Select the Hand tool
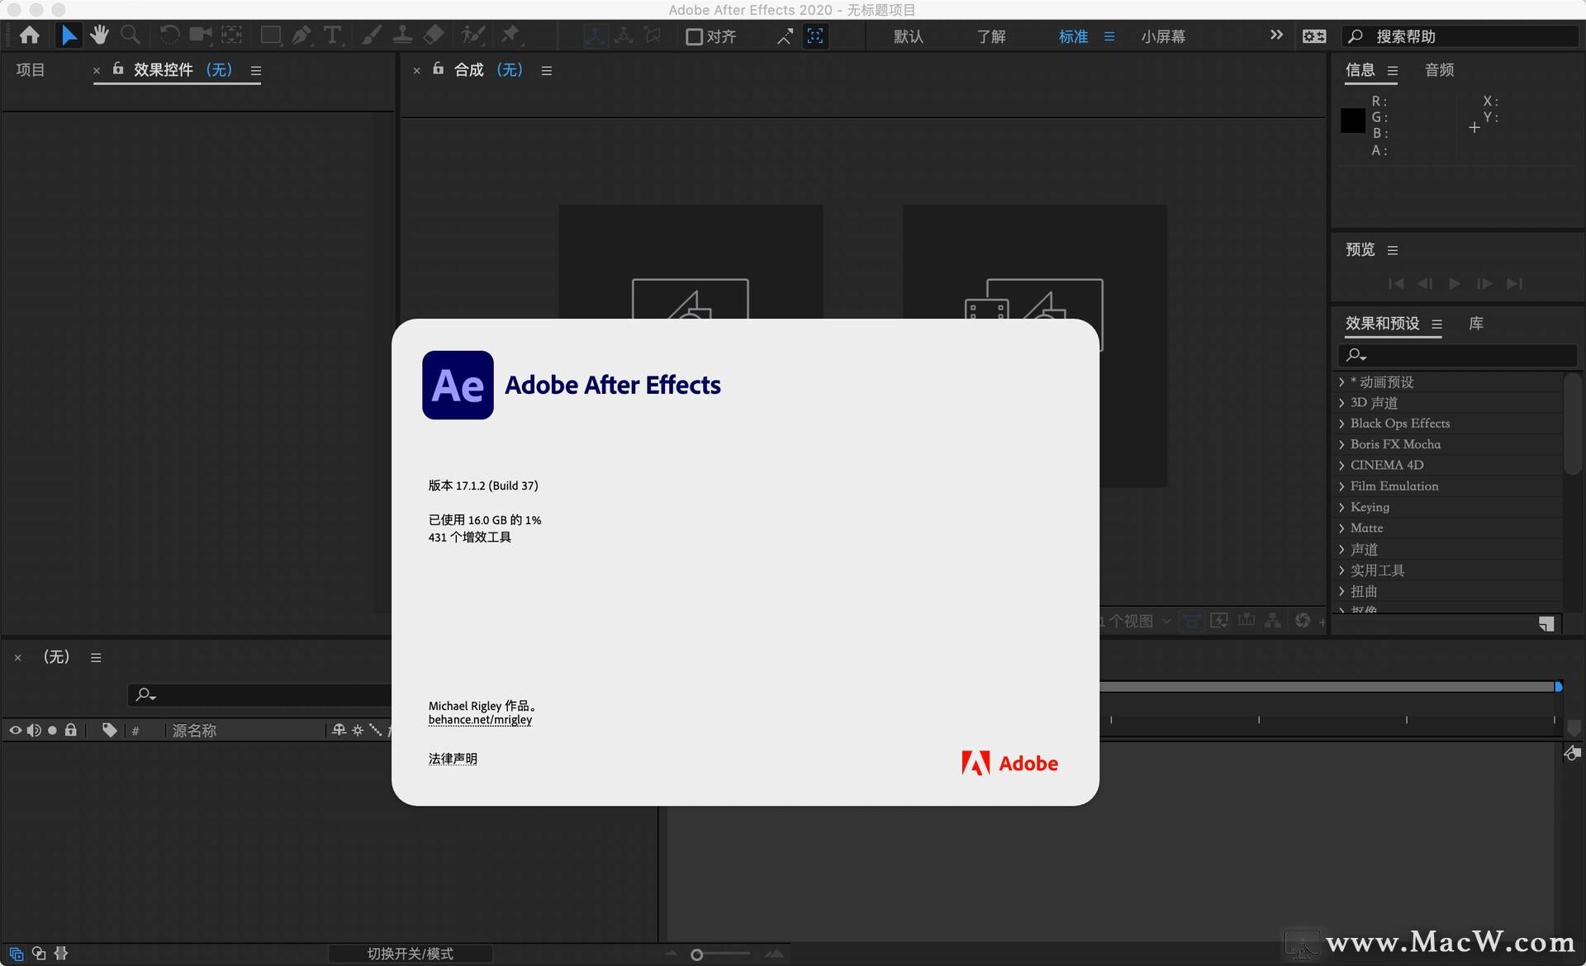 pos(99,36)
